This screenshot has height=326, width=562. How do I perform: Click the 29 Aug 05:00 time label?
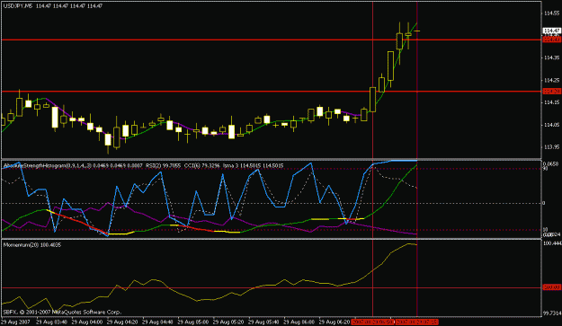pos(192,322)
